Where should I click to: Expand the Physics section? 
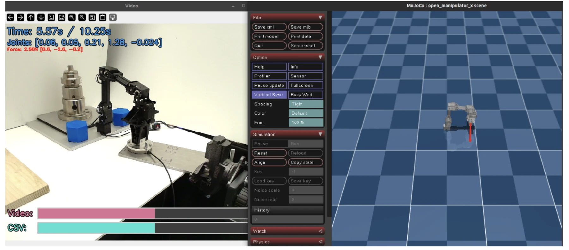(x=320, y=242)
